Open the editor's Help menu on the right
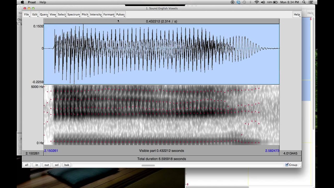The image size is (334, 188). pos(297,15)
